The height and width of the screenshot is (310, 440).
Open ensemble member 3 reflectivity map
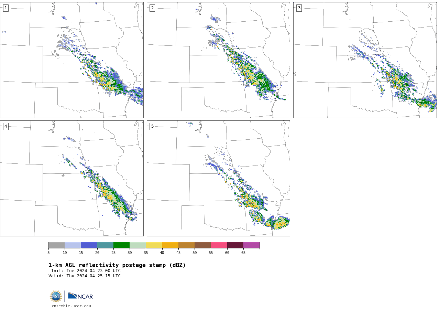(x=365, y=60)
